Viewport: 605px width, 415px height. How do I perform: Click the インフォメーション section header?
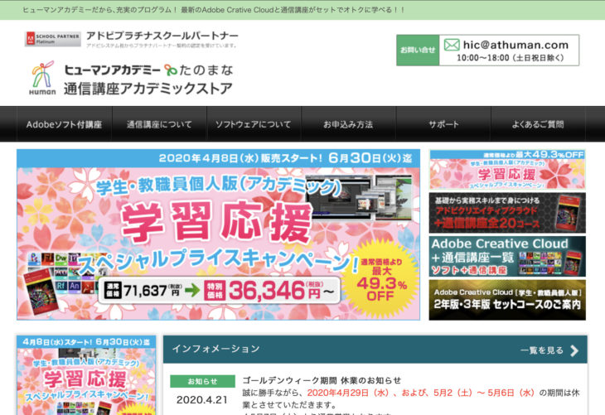[215, 349]
